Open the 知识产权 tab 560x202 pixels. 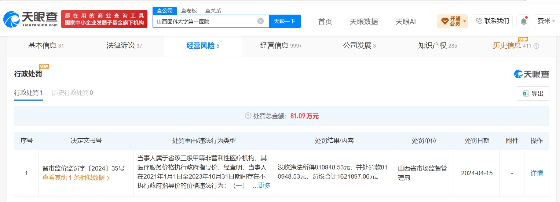[x=438, y=46]
